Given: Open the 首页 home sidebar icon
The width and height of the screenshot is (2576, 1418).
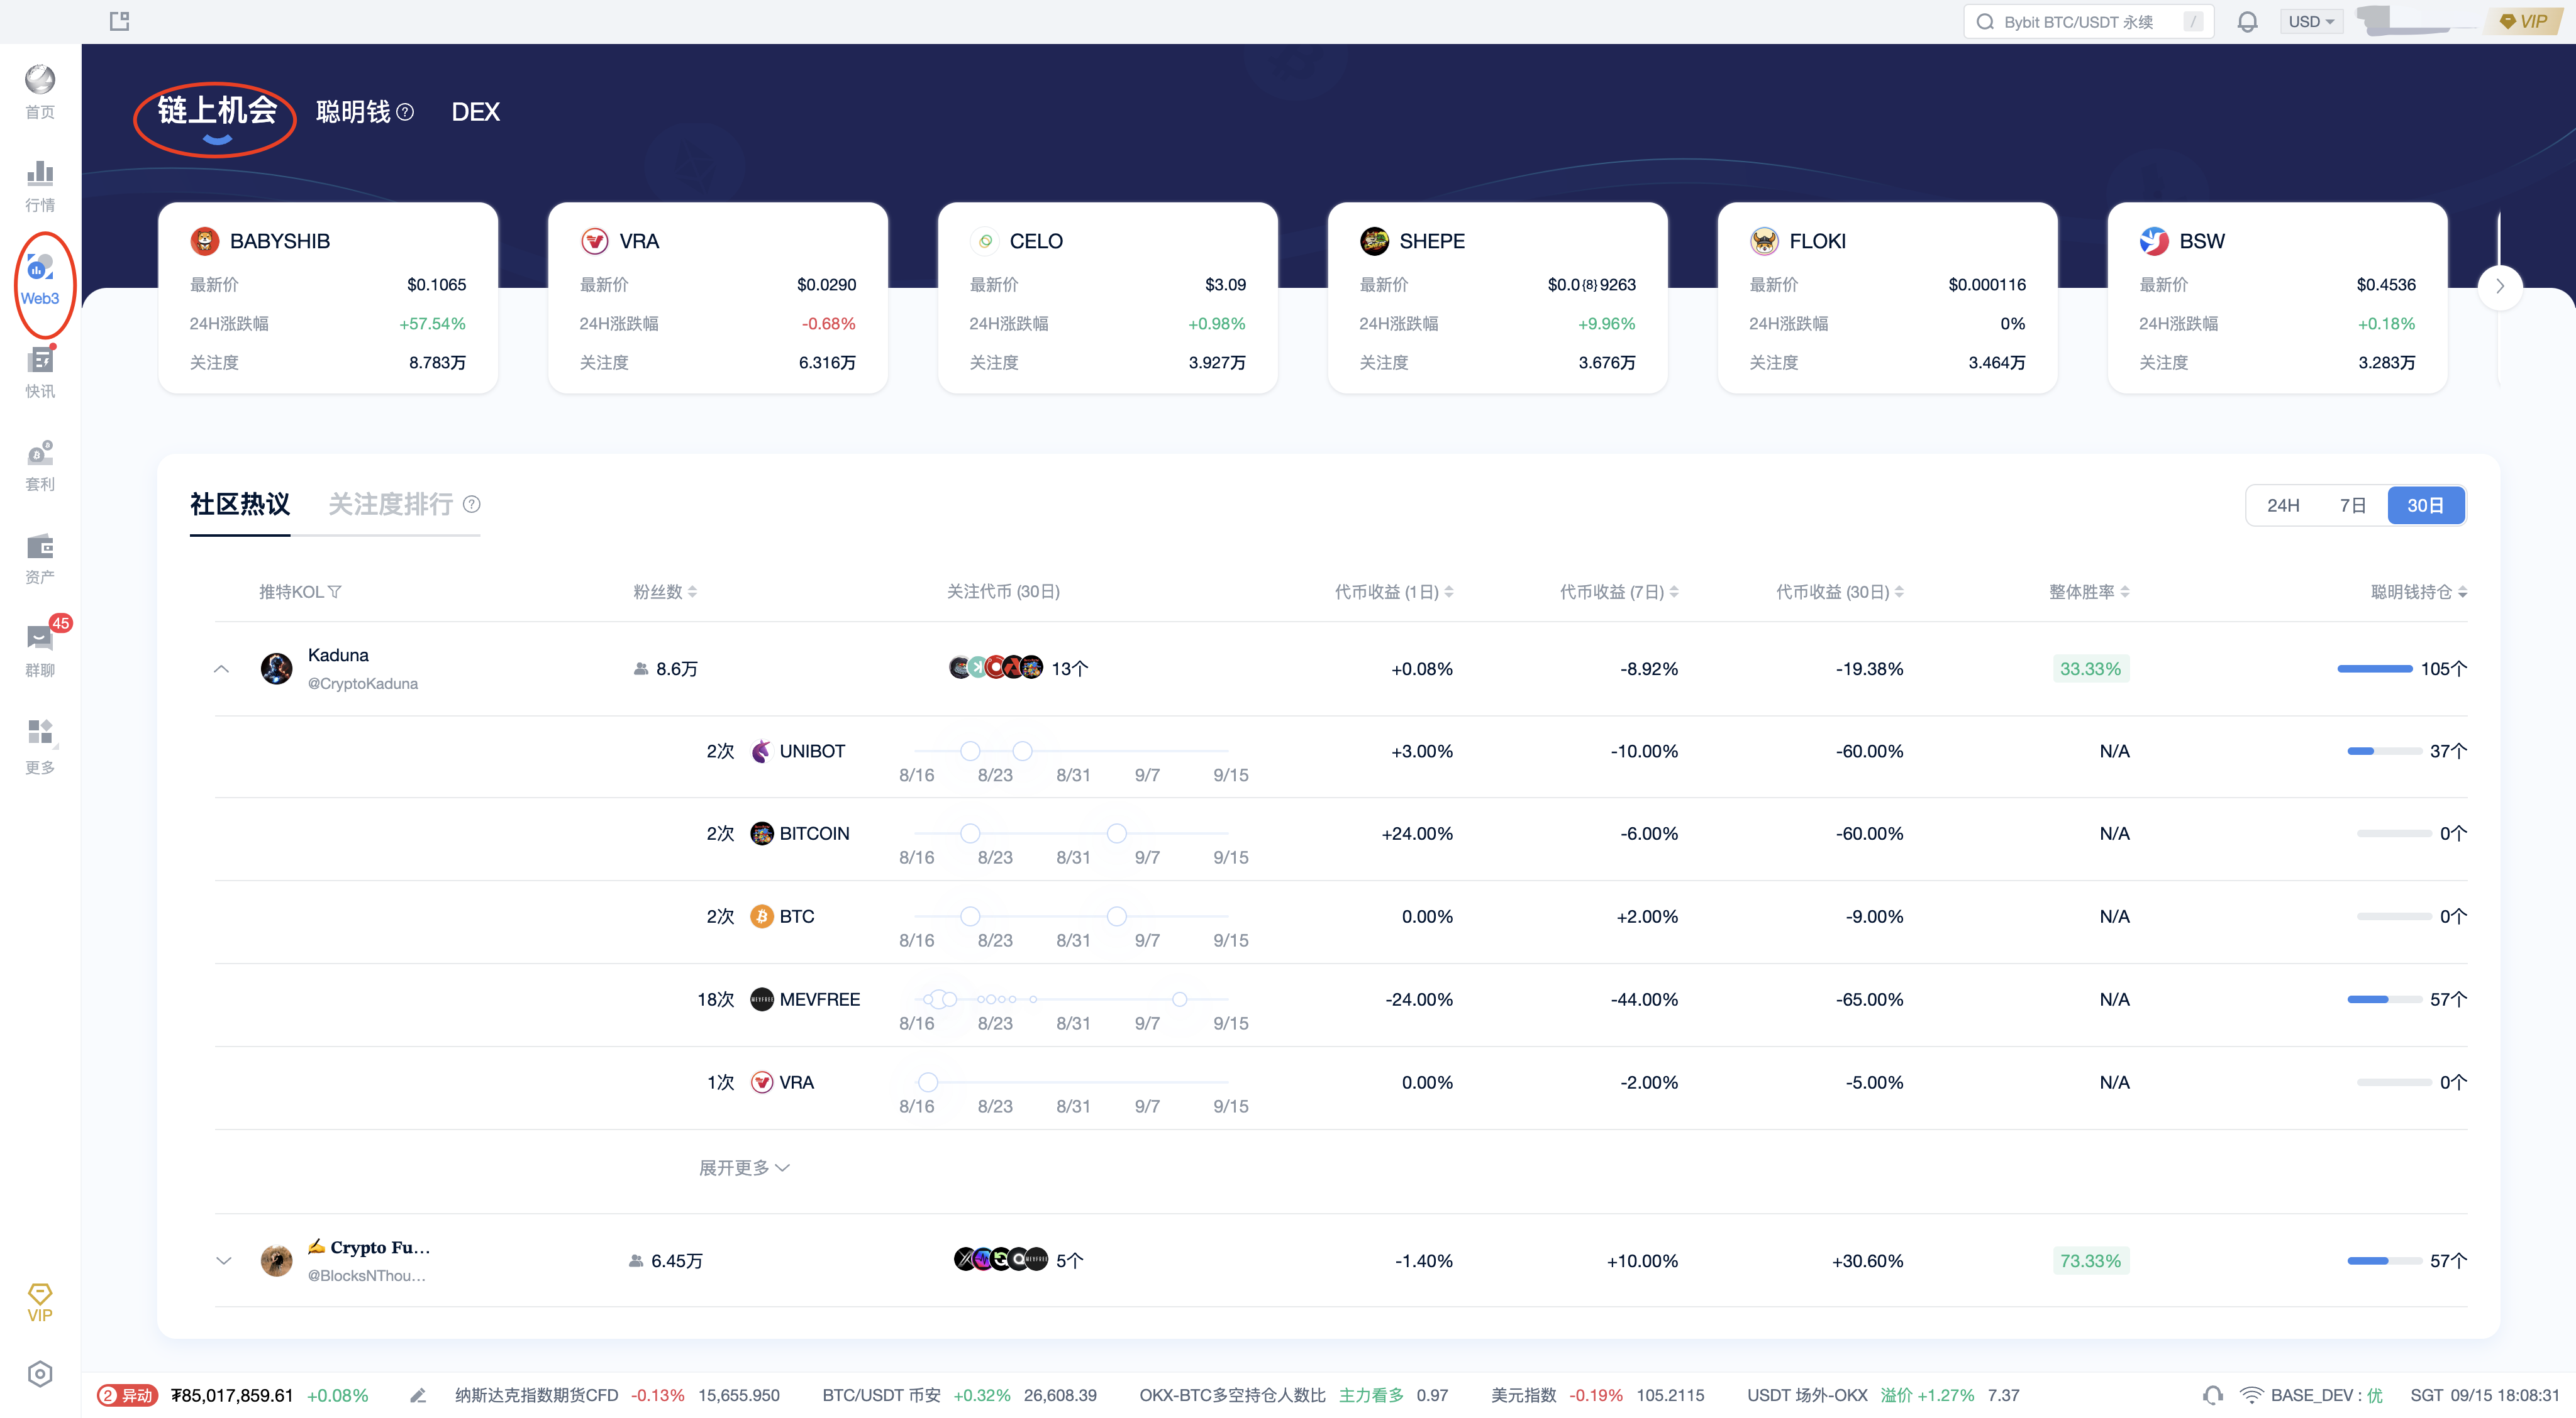Looking at the screenshot, I should point(40,91).
